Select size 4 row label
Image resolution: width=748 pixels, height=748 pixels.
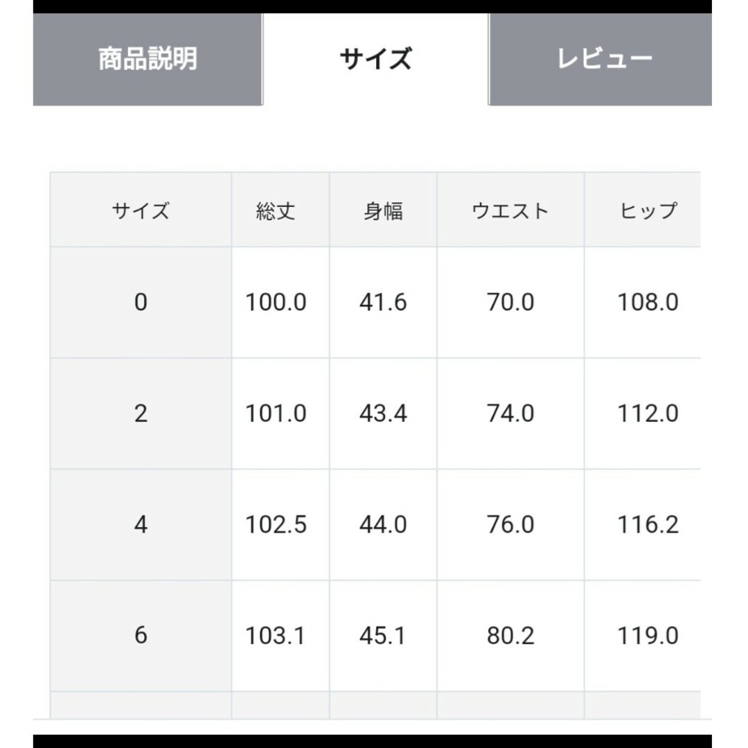tap(141, 525)
